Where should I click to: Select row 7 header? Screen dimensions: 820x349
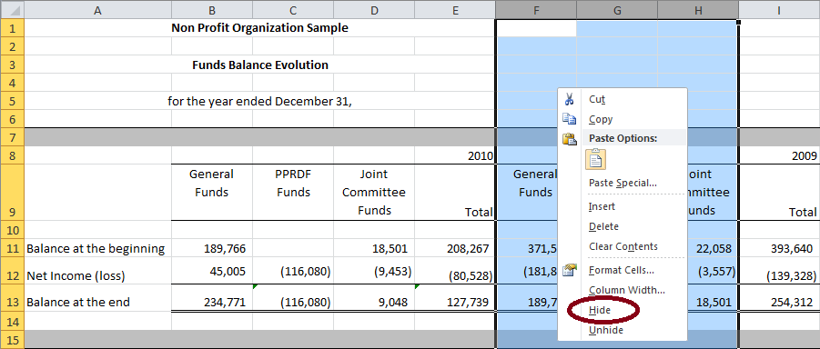[x=12, y=137]
